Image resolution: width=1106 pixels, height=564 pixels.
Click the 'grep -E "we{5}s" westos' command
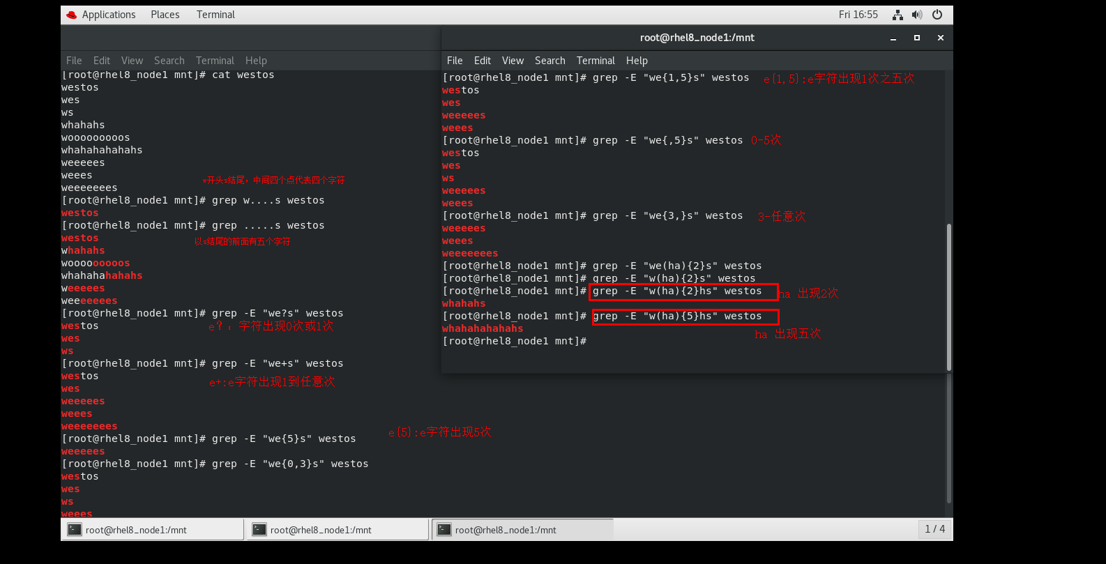click(284, 439)
